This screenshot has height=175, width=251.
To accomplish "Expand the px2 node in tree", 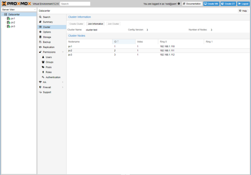I will click(x=5, y=23).
